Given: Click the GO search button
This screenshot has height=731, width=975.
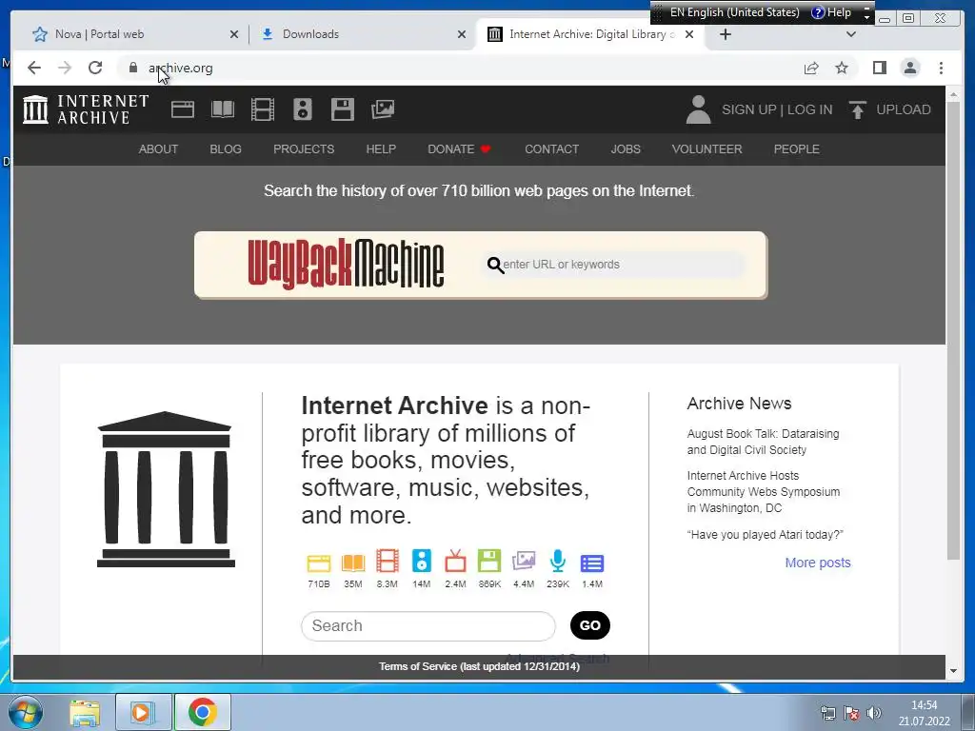Looking at the screenshot, I should (x=590, y=625).
